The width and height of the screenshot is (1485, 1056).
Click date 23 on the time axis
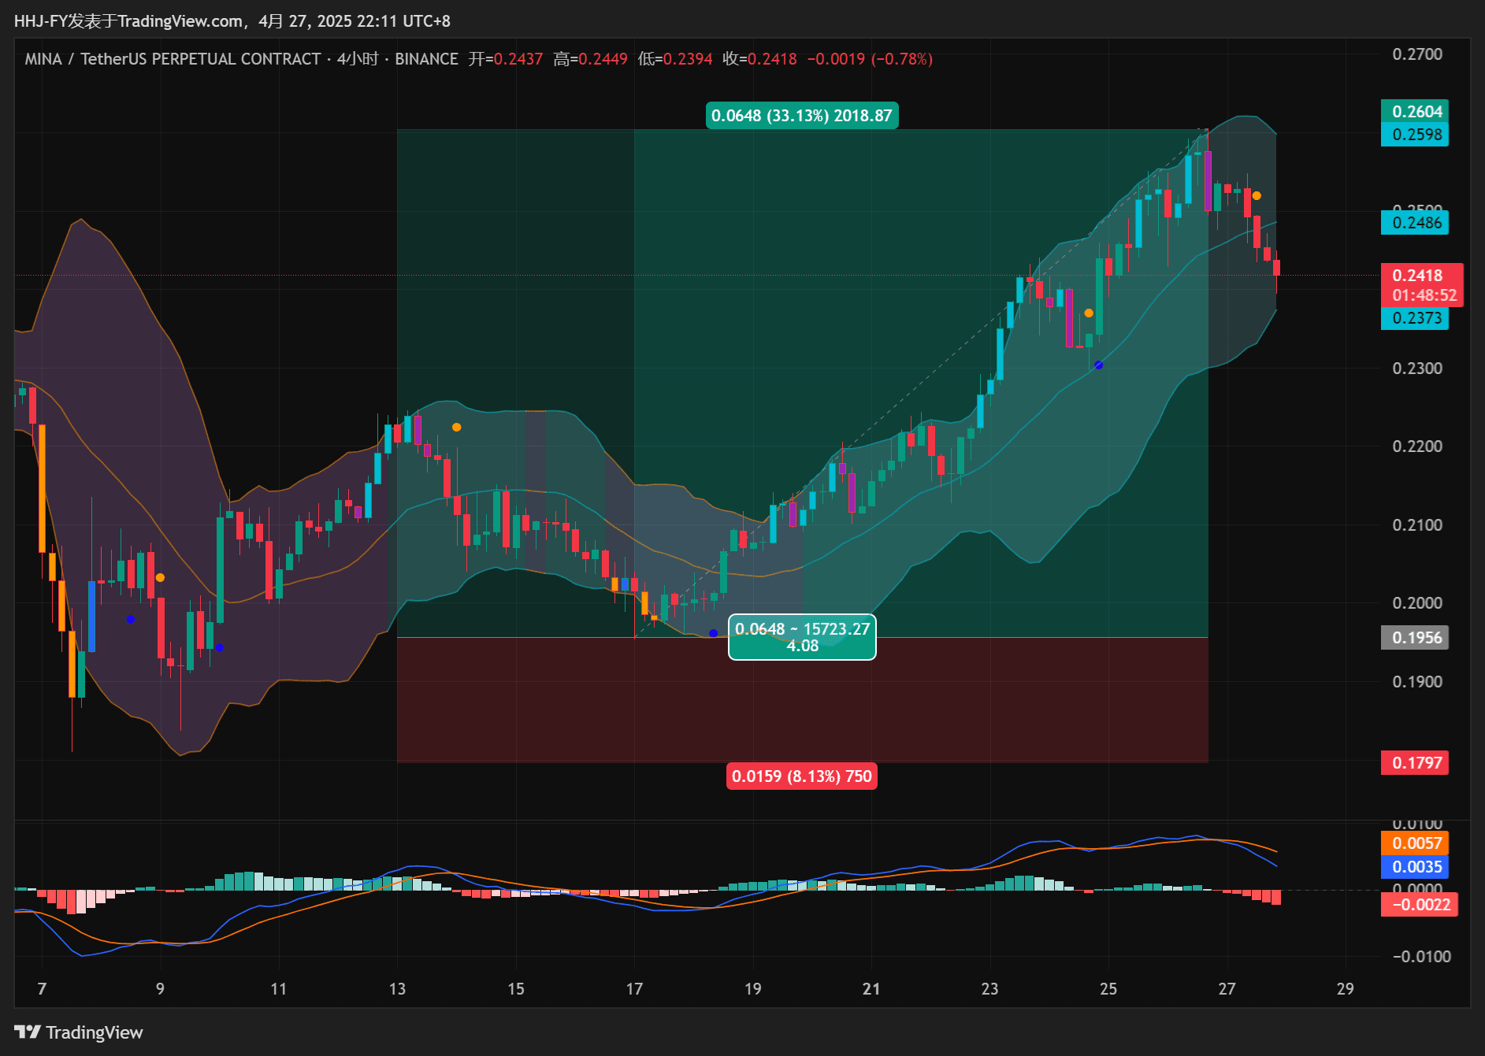(x=990, y=989)
